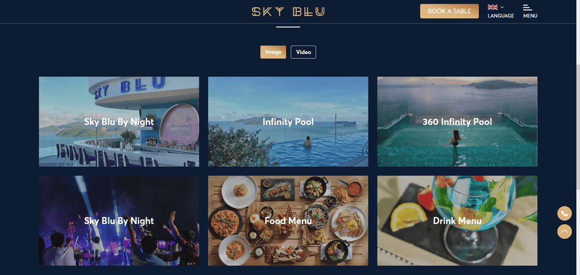Open the 360 Infinity Pool gallery
Viewport: 580px width, 275px height.
pyautogui.click(x=457, y=122)
